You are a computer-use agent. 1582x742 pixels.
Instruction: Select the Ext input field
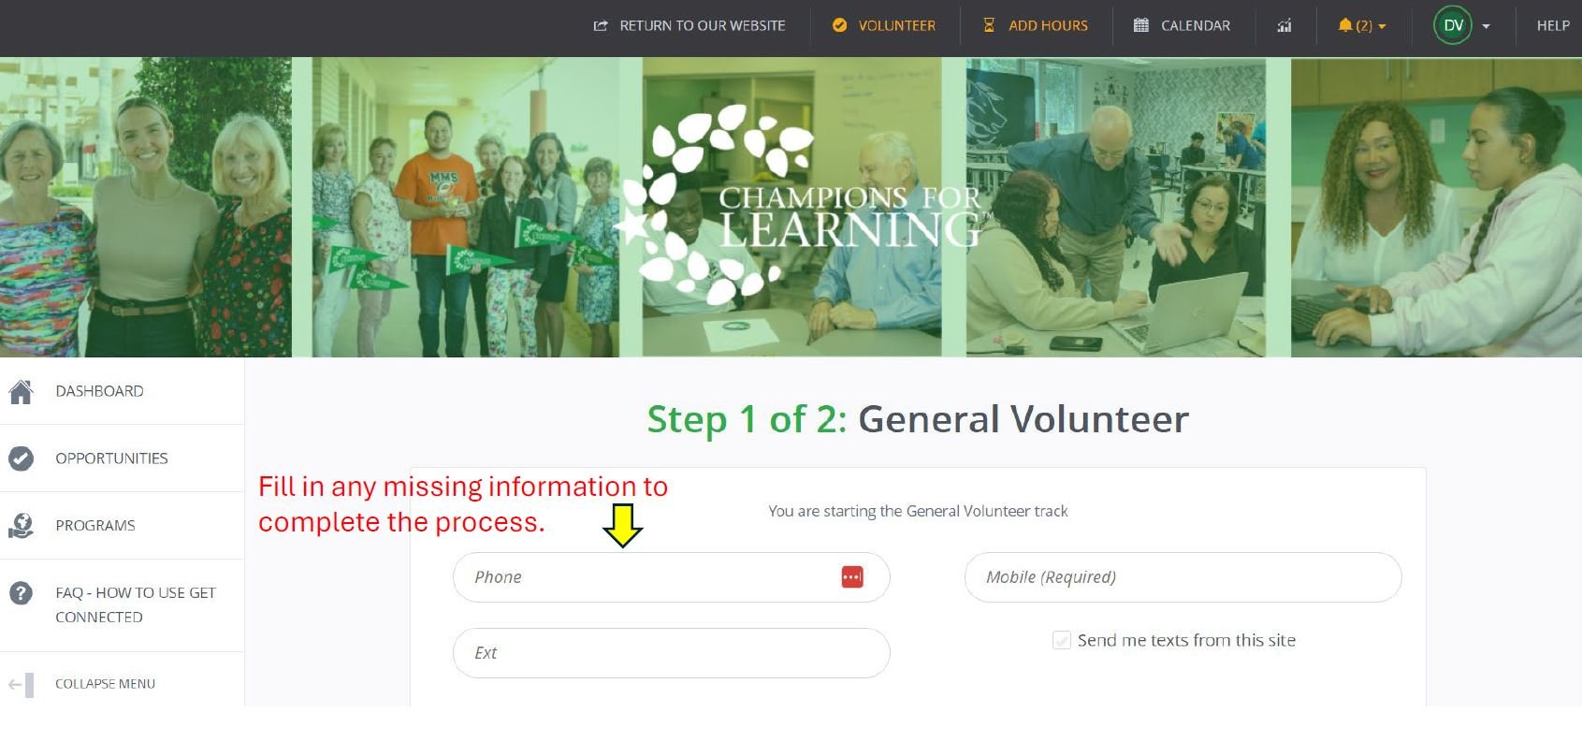point(671,653)
